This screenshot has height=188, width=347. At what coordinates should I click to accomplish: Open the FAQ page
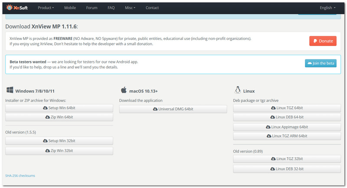[x=111, y=8]
